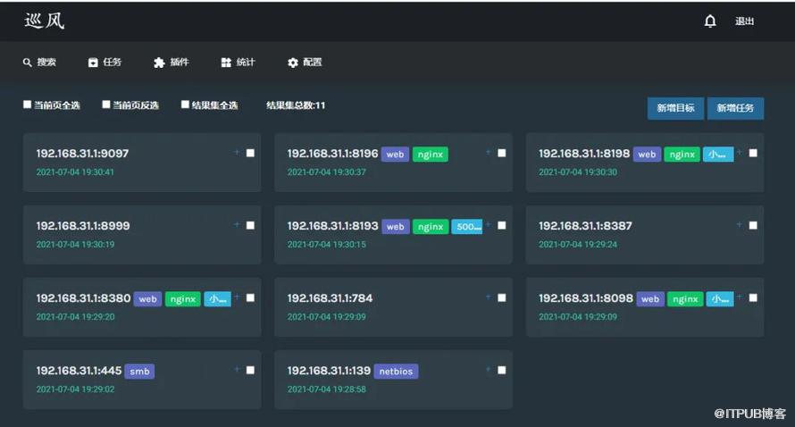Click nginx tag on 192.168.31.1:8380

pos(183,299)
